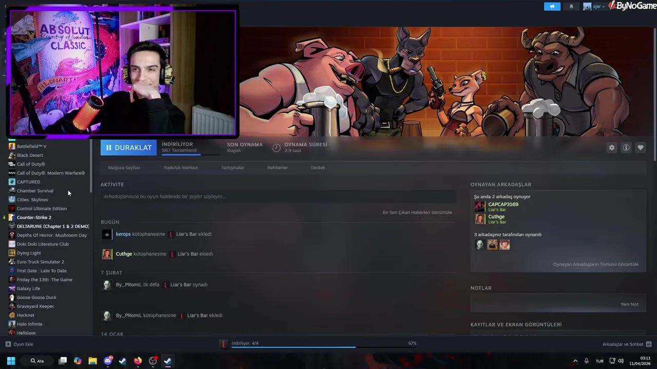The image size is (657, 369).
Task: Click Galaxy Life game icon
Action: tap(12, 289)
